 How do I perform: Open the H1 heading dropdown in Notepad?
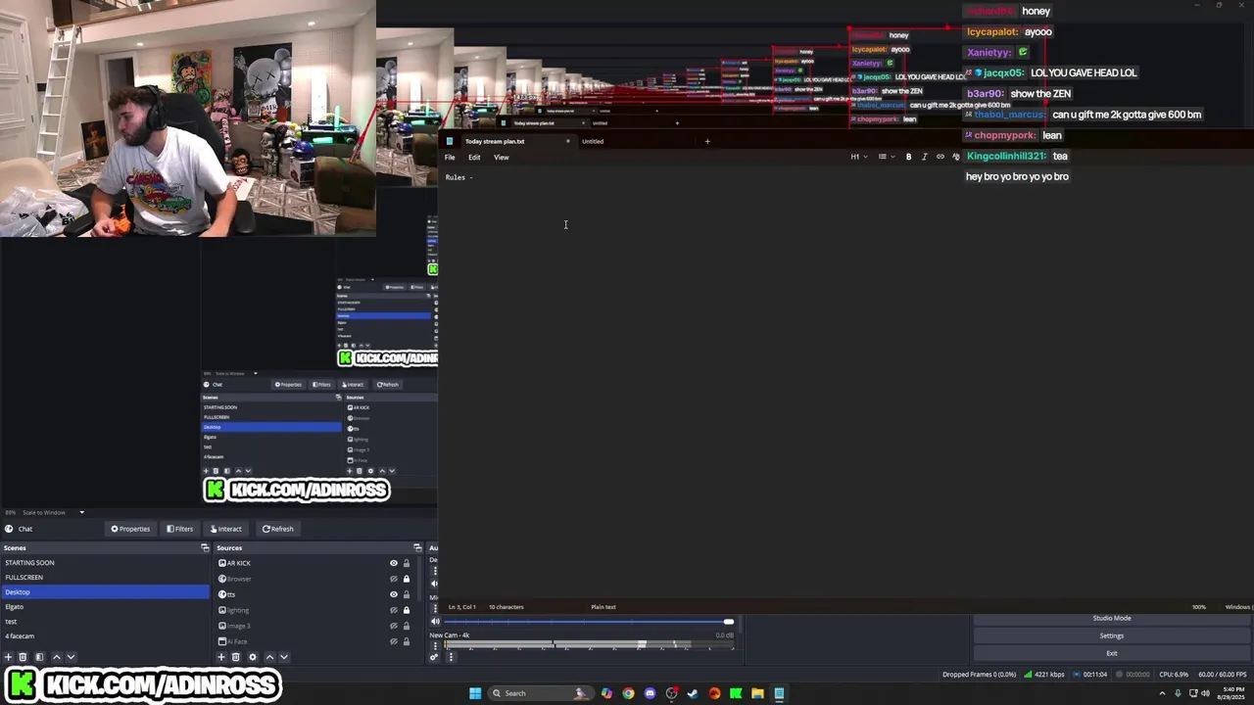(858, 157)
